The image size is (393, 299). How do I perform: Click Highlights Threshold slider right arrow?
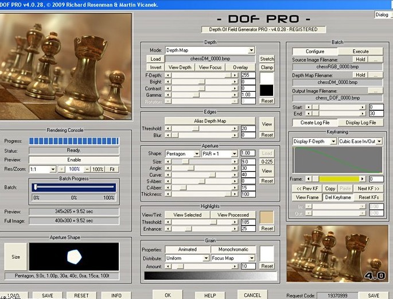coord(235,222)
